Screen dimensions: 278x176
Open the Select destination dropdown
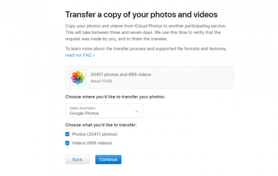point(104,111)
